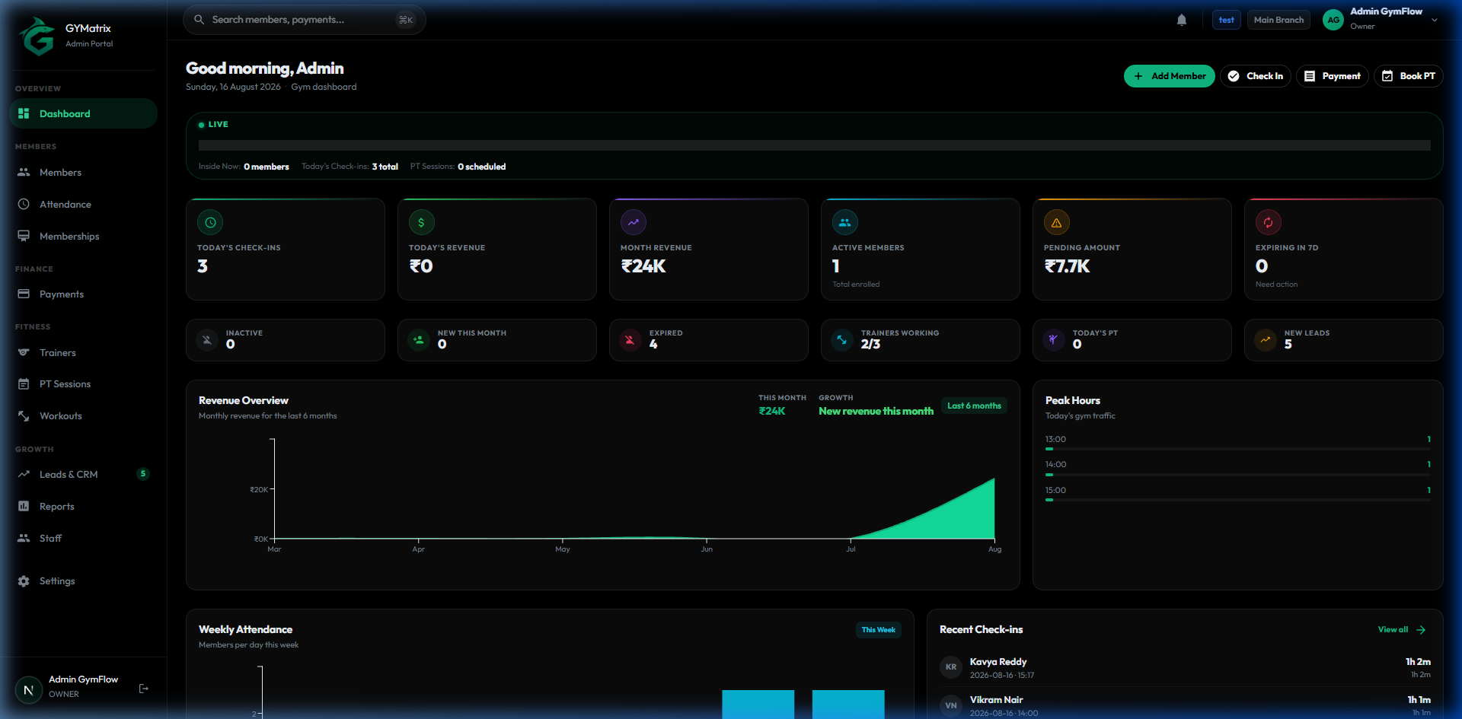The height and width of the screenshot is (719, 1462).
Task: Open View all recent check-ins
Action: pyautogui.click(x=1401, y=630)
